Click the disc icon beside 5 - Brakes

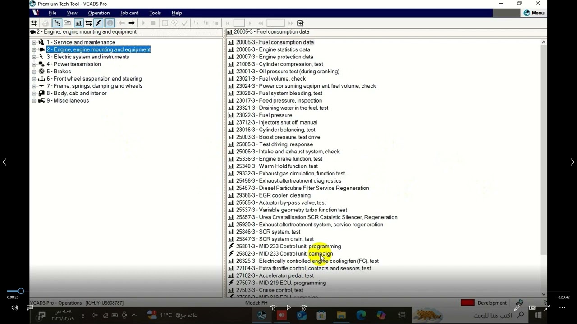pos(41,72)
